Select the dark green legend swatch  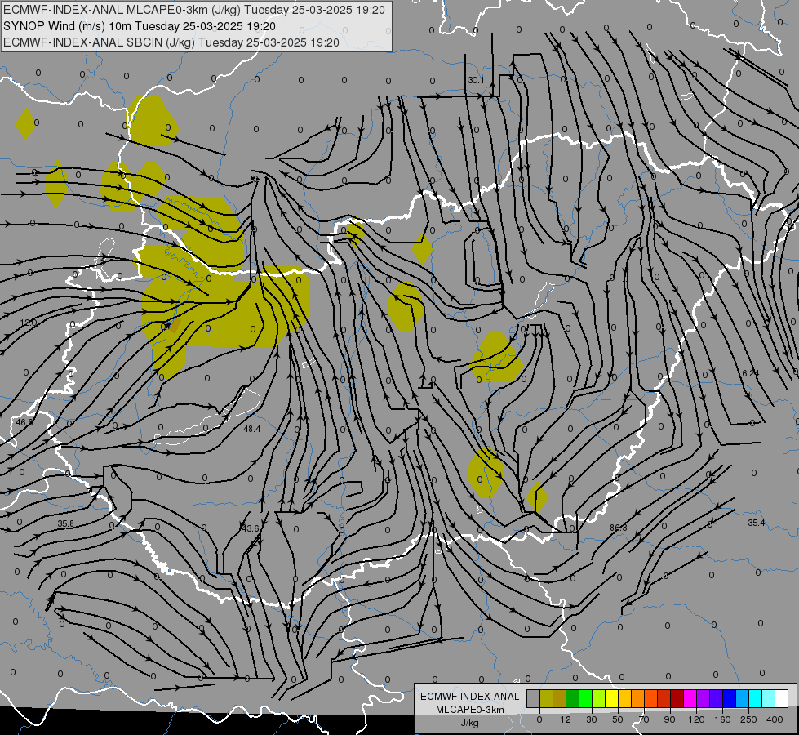(573, 699)
